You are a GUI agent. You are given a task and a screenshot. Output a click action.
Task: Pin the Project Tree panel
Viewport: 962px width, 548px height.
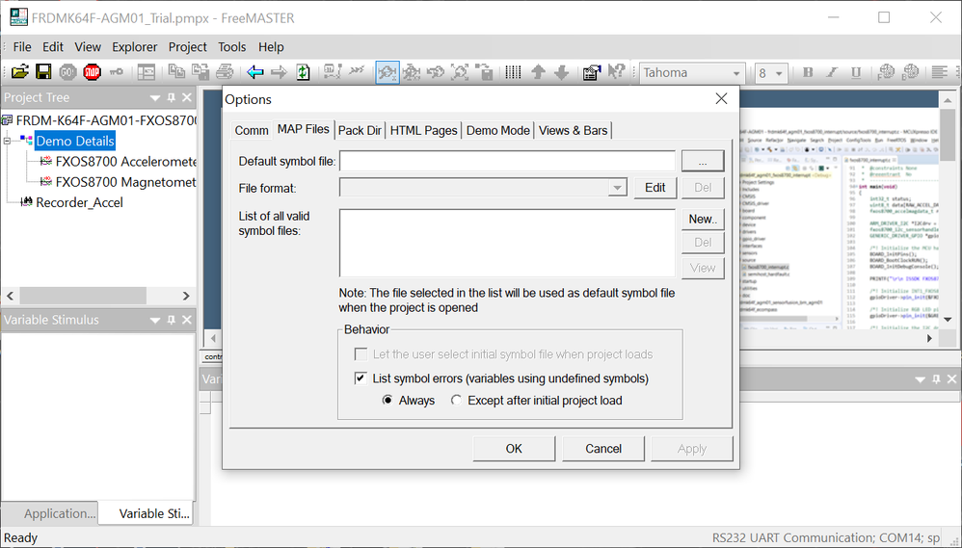[172, 97]
